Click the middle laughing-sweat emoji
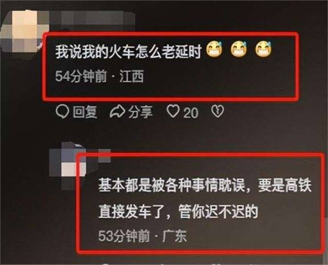Viewport: 328px width, 265px height. pos(239,49)
